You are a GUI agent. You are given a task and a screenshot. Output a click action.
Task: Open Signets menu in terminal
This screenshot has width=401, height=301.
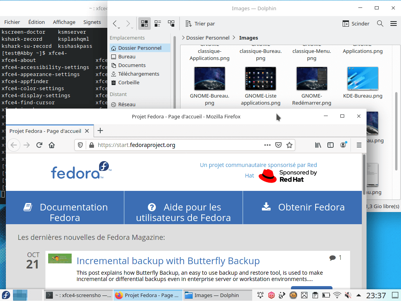pyautogui.click(x=92, y=22)
